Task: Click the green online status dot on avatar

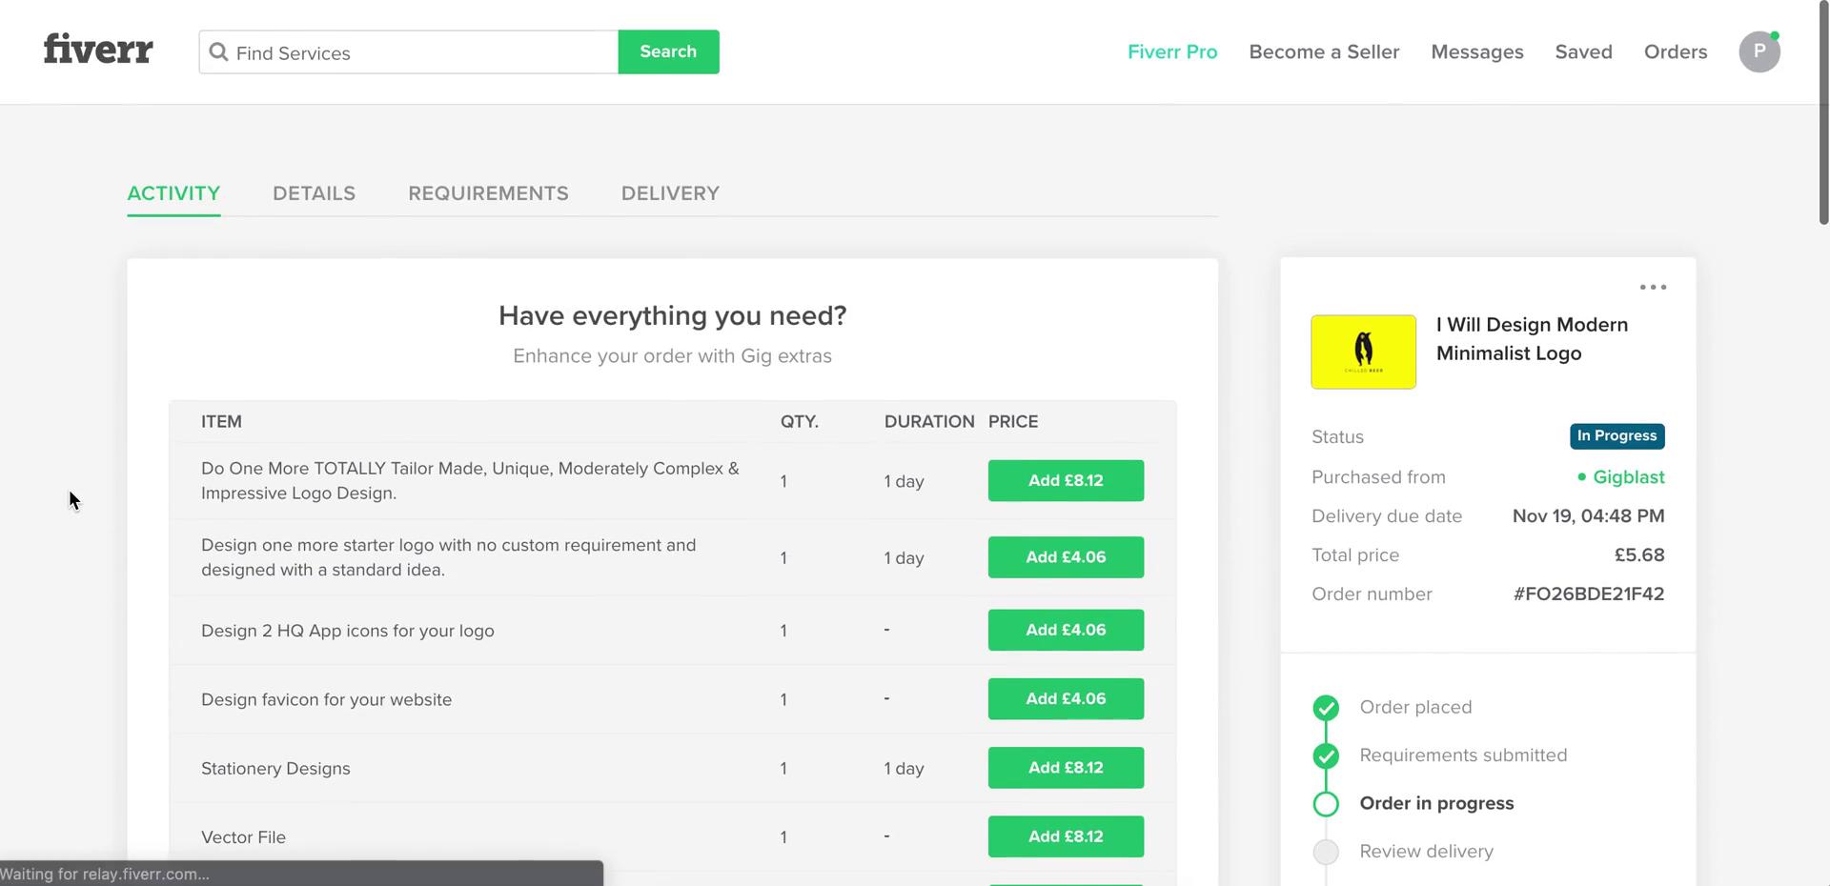Action: 1774,34
